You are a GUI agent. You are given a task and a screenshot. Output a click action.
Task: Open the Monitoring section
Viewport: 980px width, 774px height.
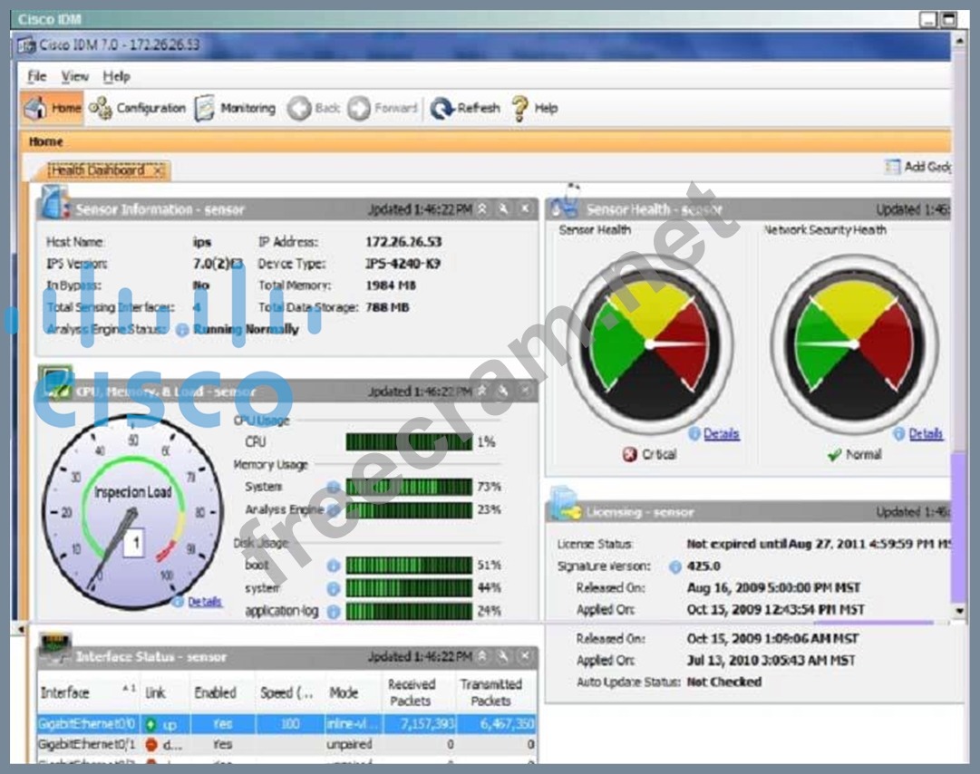click(236, 108)
